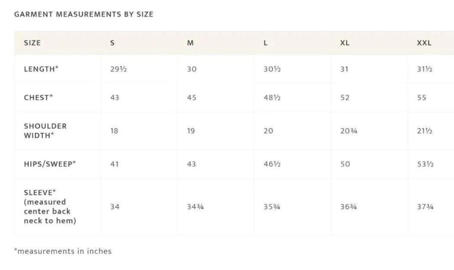Select the L size column header

(x=266, y=43)
